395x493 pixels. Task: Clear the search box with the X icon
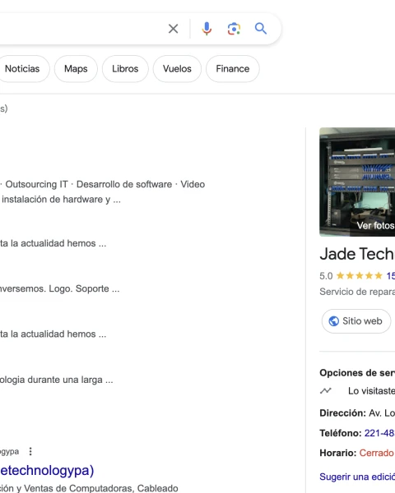[x=174, y=29]
